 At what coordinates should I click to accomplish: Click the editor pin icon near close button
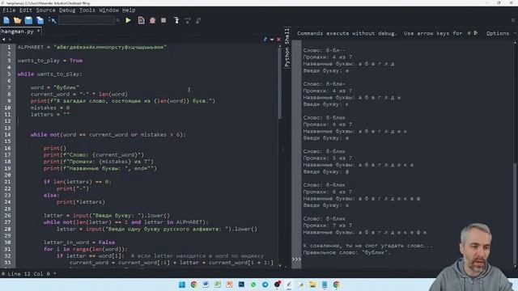(x=265, y=40)
